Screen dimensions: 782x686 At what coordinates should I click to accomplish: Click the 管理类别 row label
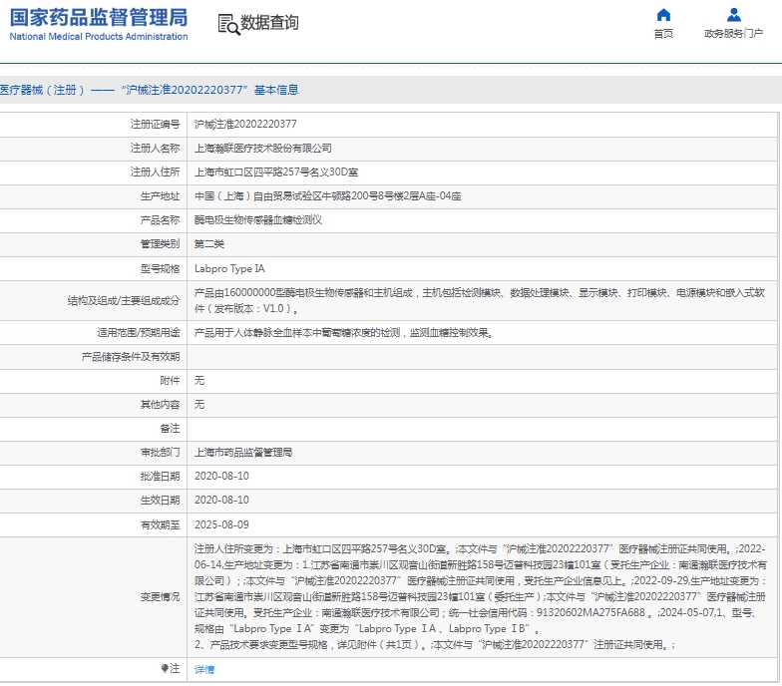click(160, 243)
